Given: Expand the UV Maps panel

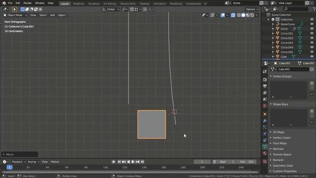Looking at the screenshot, I should pyautogui.click(x=271, y=132).
